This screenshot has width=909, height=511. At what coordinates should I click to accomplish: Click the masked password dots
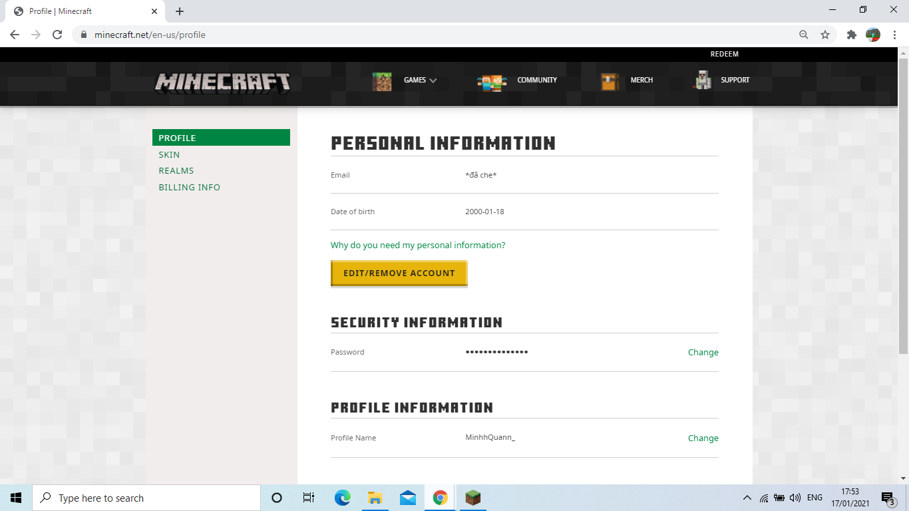[x=497, y=351]
